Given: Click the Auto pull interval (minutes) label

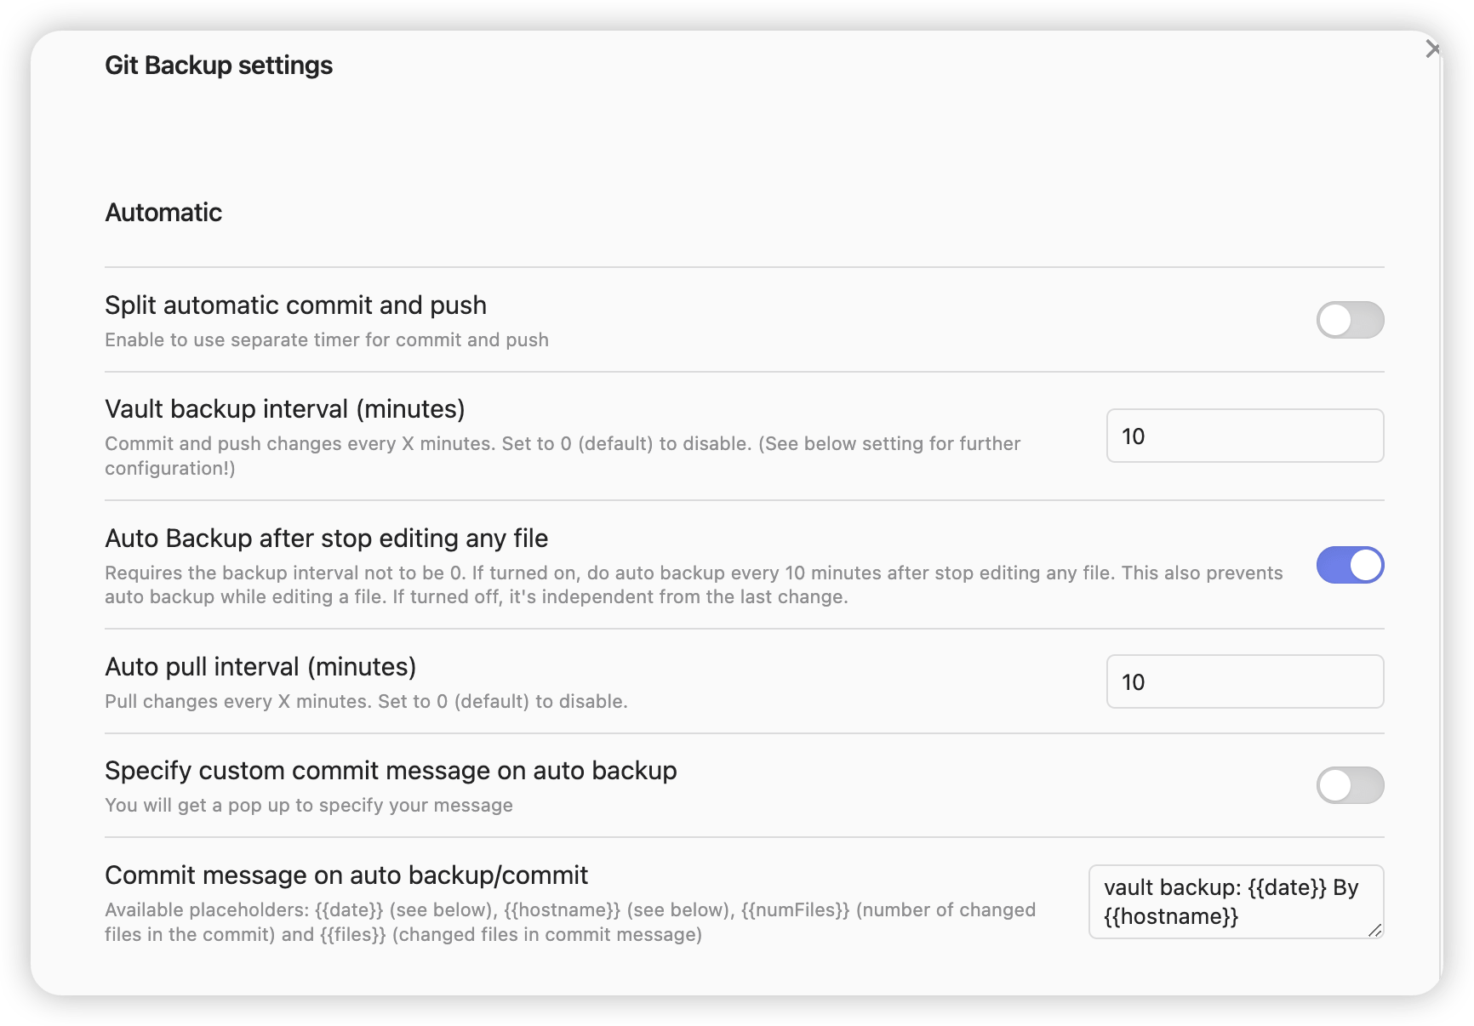Looking at the screenshot, I should (x=260, y=667).
